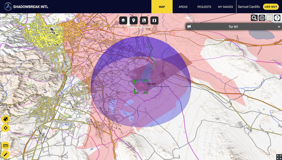Click the Shadowbreak Intl logo
282x160 pixels.
tap(8, 6)
